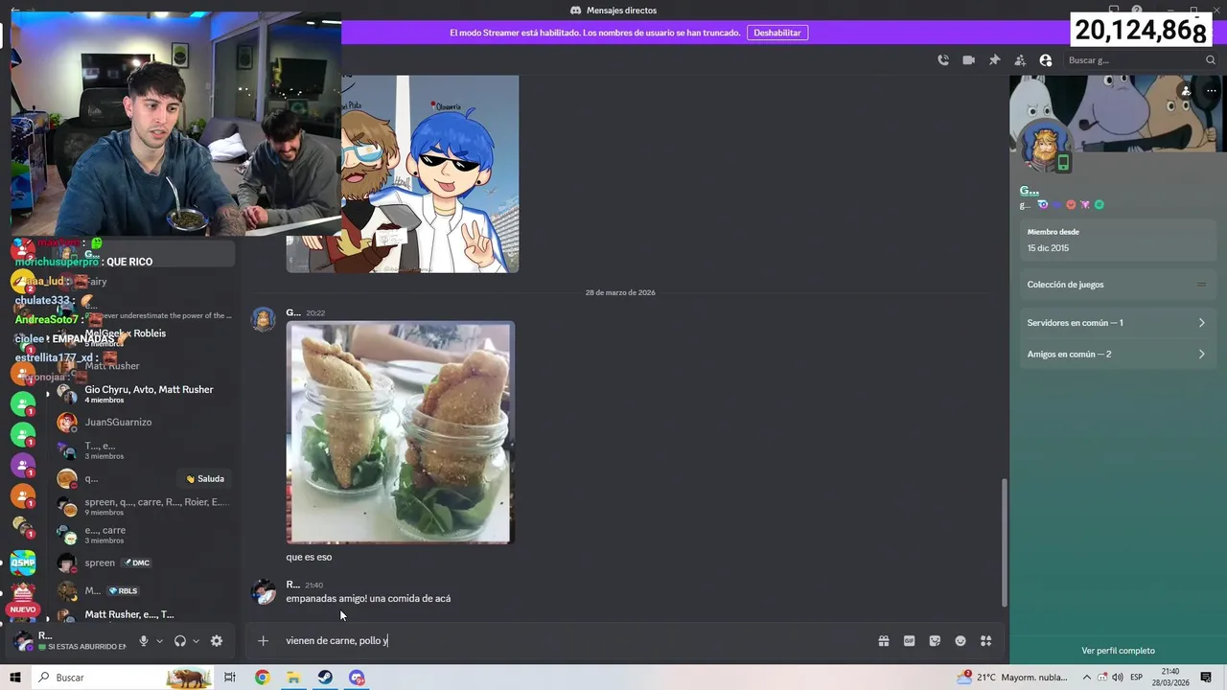Viewport: 1227px width, 690px height.
Task: Click the "empanadas amigo! una comida de acá" message
Action: 368,599
